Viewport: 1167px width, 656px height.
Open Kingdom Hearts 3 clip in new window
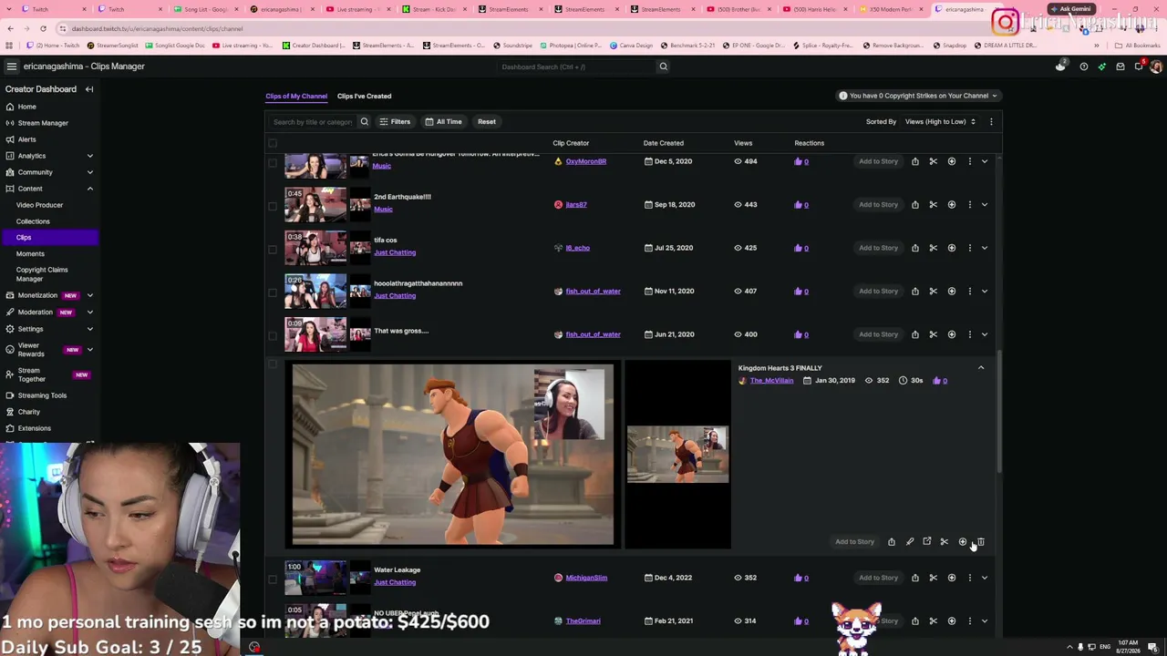926,542
